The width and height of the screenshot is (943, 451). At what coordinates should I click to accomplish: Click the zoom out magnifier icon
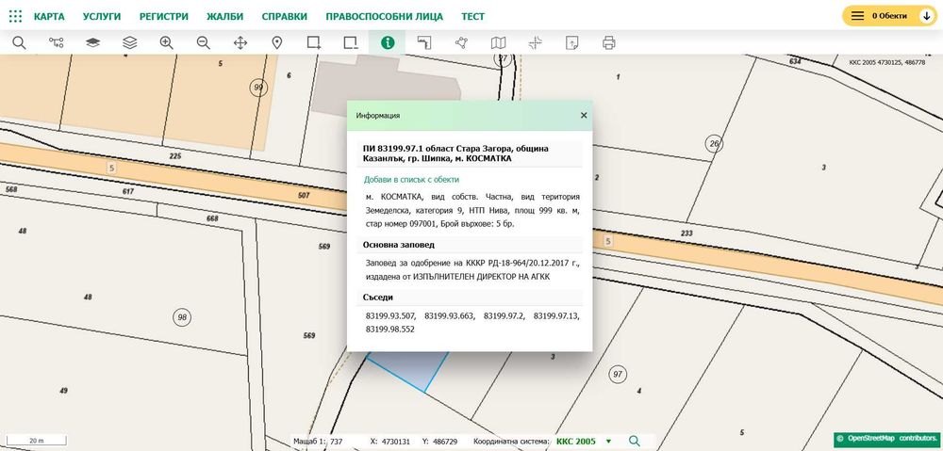(204, 42)
